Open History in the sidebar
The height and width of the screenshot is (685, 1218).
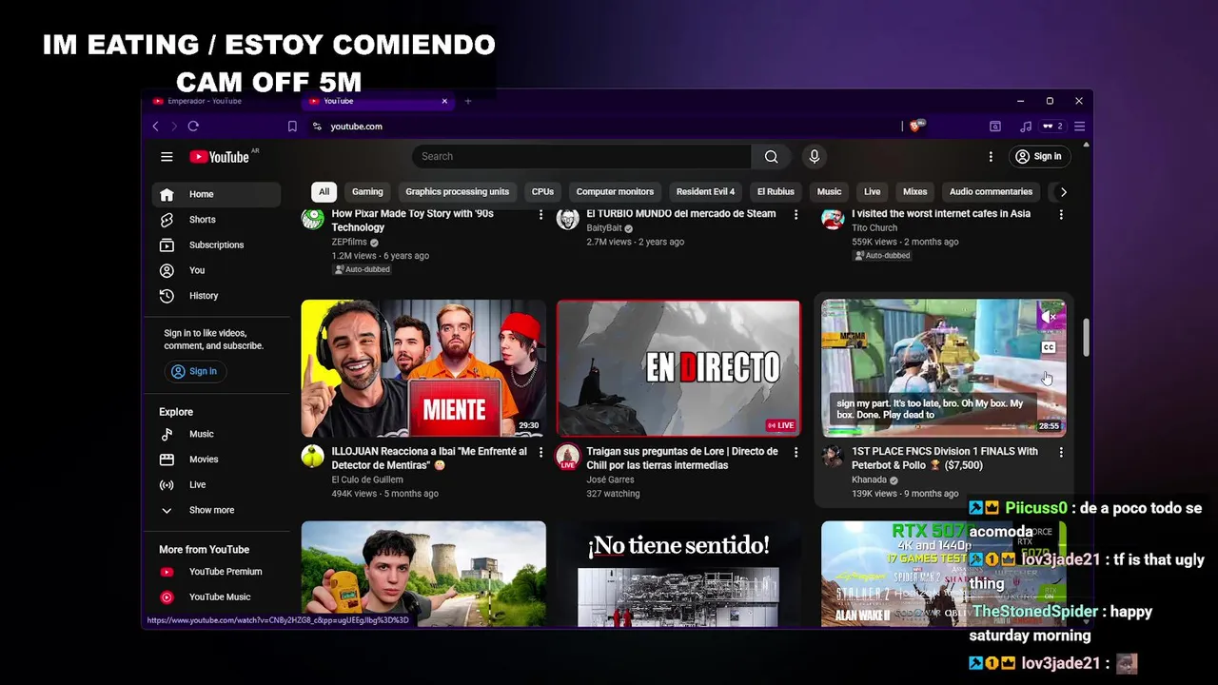pos(216,296)
